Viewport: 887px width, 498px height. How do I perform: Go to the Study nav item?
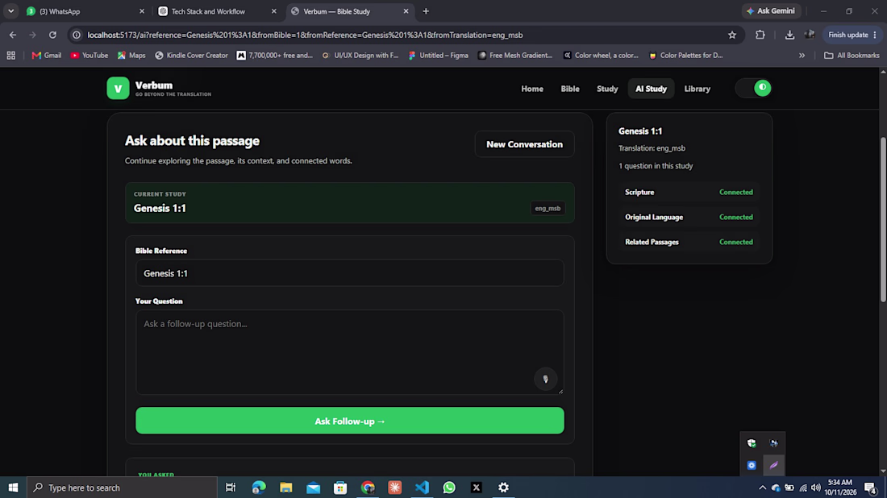point(607,89)
